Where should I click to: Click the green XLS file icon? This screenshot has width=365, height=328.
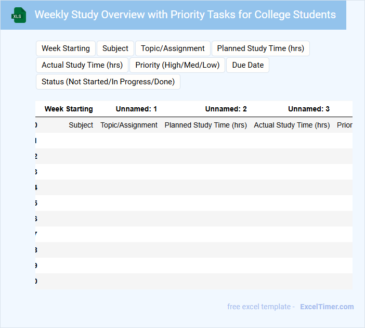(x=19, y=15)
